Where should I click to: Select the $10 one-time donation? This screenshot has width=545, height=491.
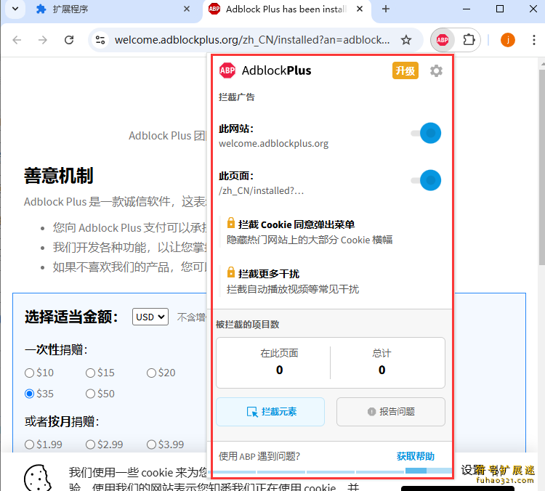click(x=30, y=373)
